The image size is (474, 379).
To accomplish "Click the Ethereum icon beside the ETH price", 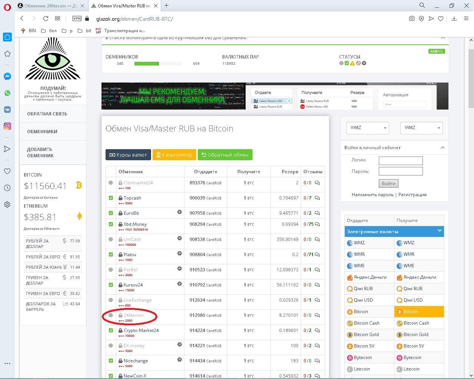I will coord(79,216).
